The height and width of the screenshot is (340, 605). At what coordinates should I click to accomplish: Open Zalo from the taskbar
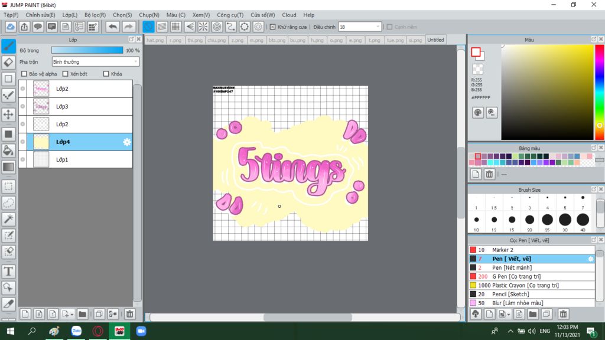76,331
